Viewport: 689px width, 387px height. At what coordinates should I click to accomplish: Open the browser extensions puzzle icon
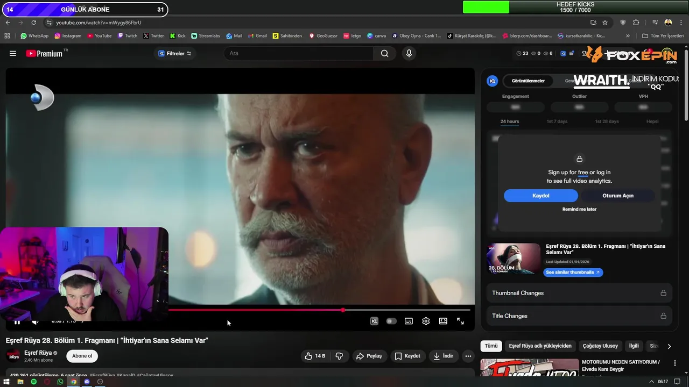click(x=636, y=23)
